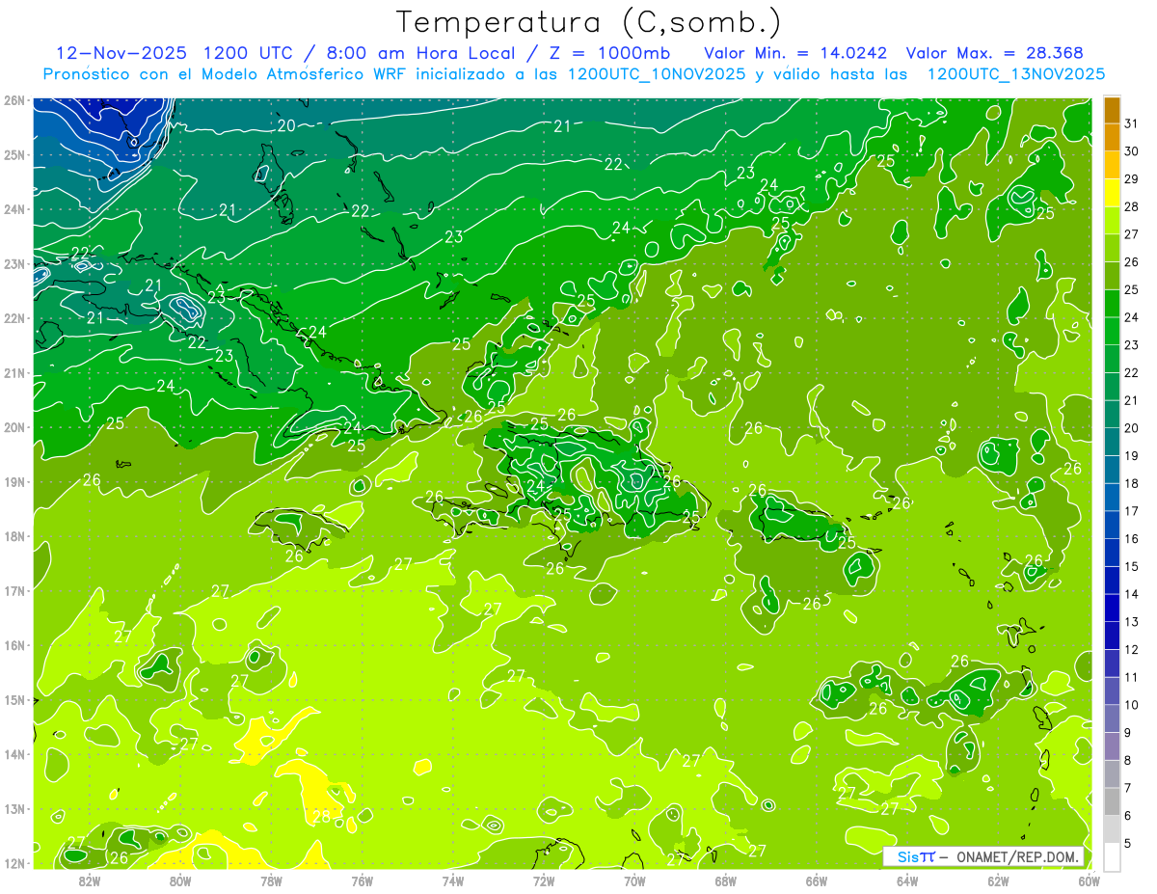Click the 70W longitude axis label
The width and height of the screenshot is (1157, 894).
pyautogui.click(x=634, y=880)
